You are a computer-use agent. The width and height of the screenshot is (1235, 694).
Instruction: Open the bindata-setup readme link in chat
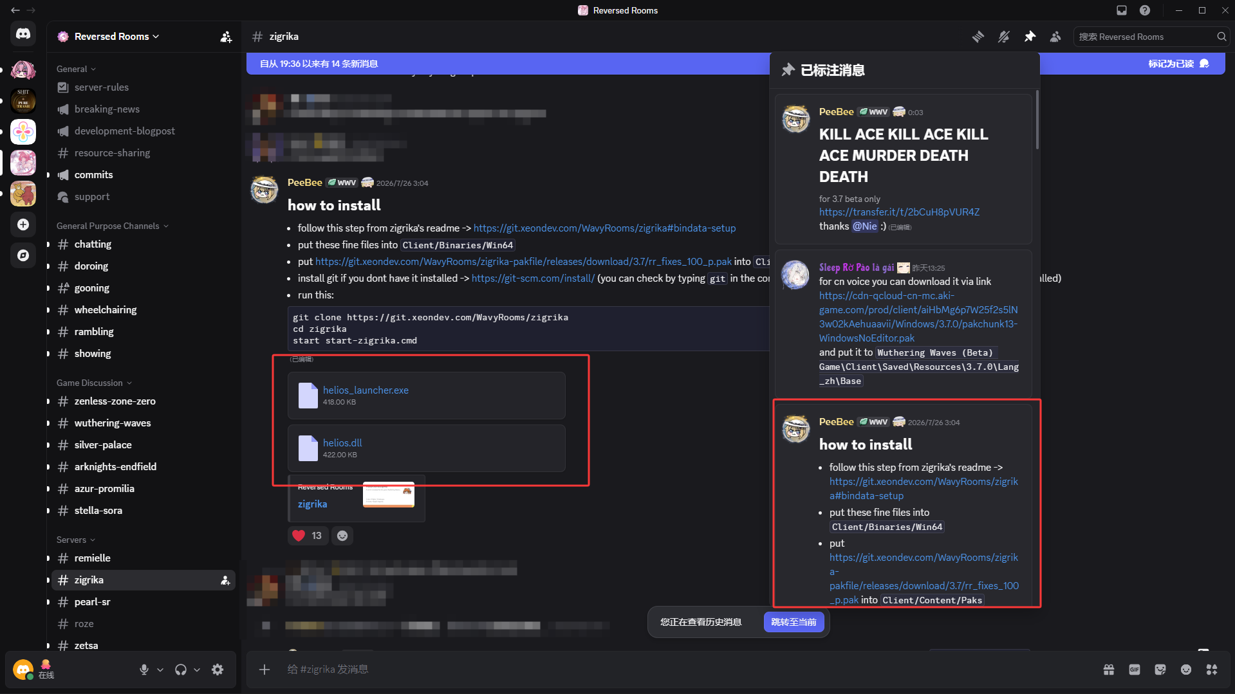coord(604,228)
